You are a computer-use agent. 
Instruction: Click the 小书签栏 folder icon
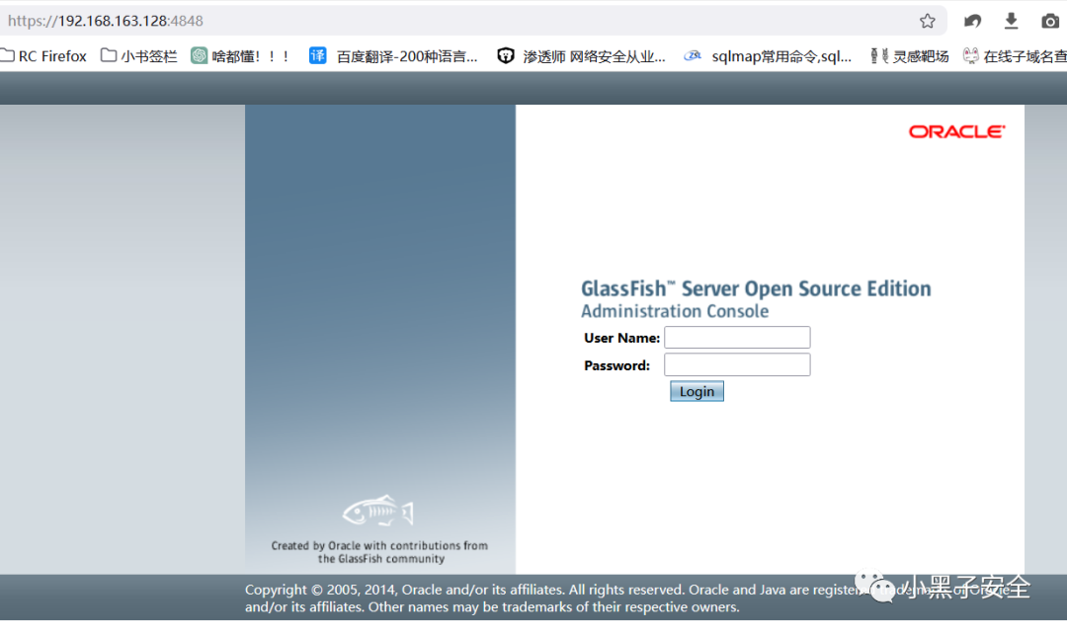tap(109, 55)
